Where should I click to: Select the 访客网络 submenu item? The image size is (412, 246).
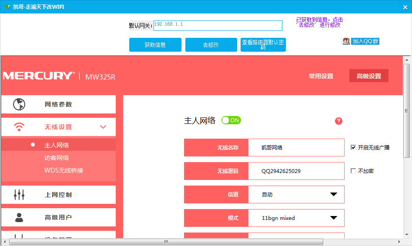(x=57, y=158)
